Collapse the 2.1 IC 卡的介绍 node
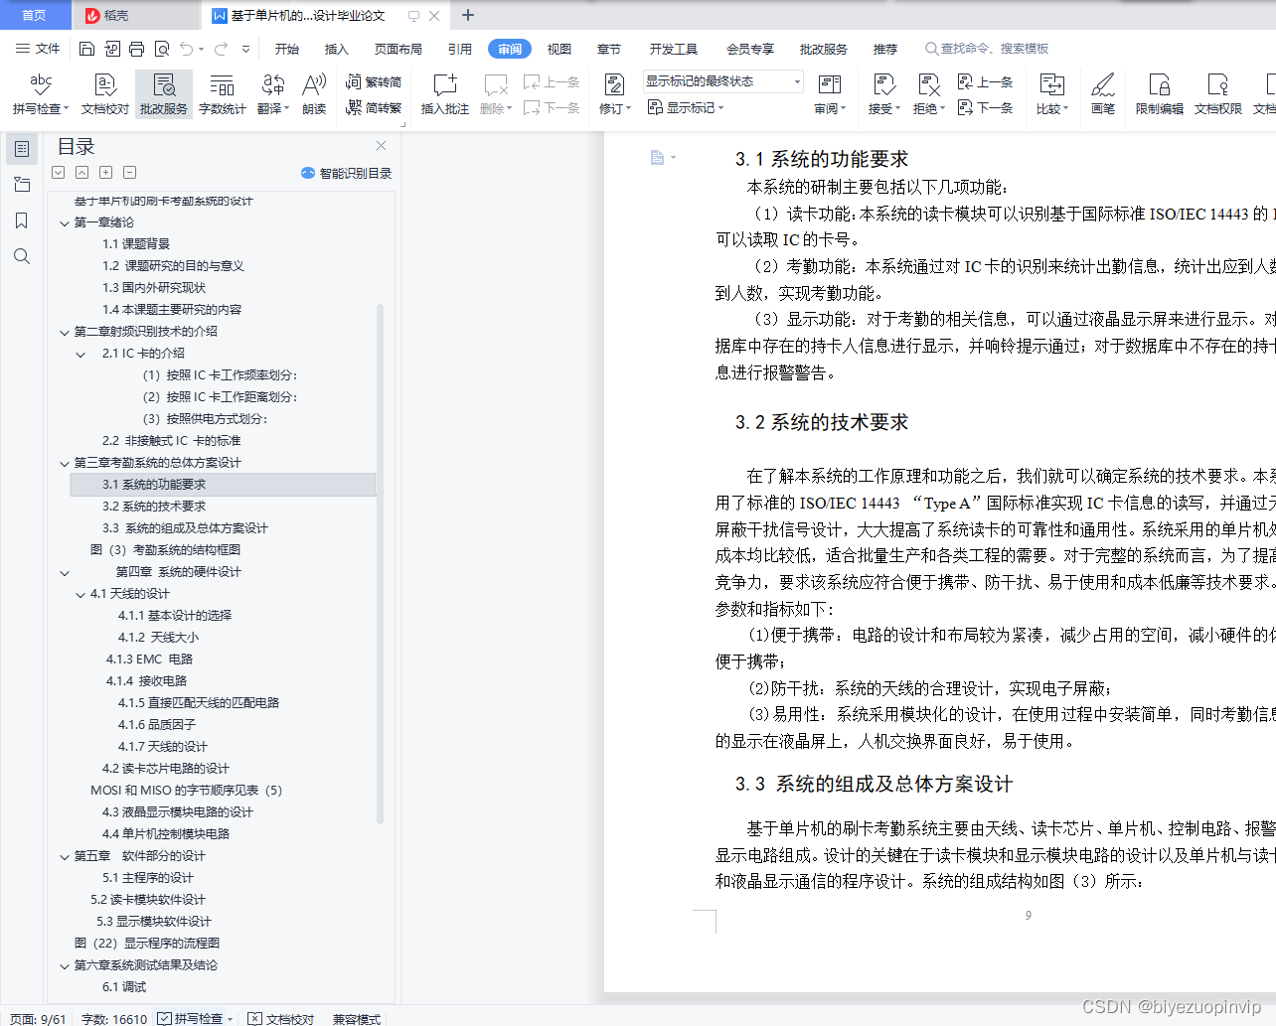 click(x=81, y=354)
